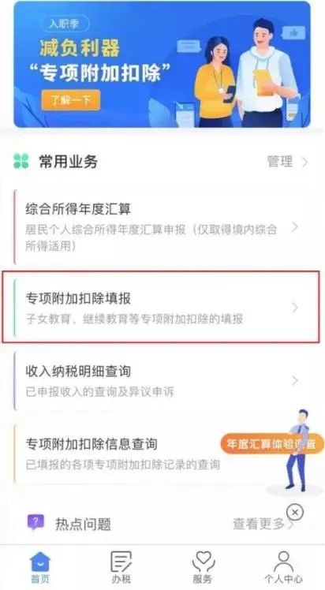Expand 专项附加扣除填报 chevron arrow

click(x=295, y=308)
